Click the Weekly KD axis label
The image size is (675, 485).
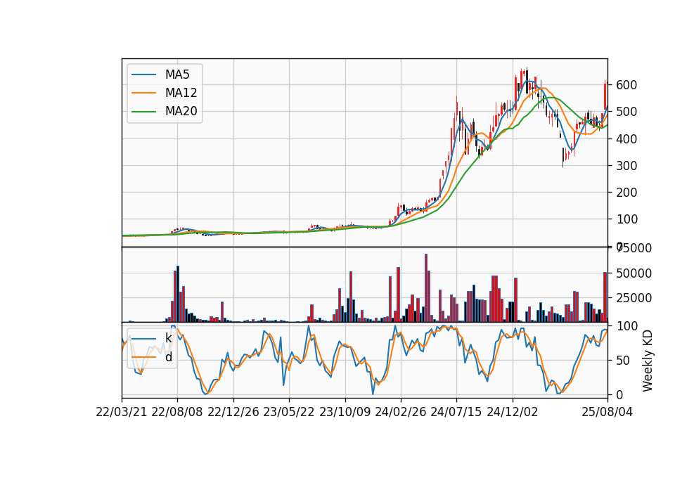tap(648, 361)
